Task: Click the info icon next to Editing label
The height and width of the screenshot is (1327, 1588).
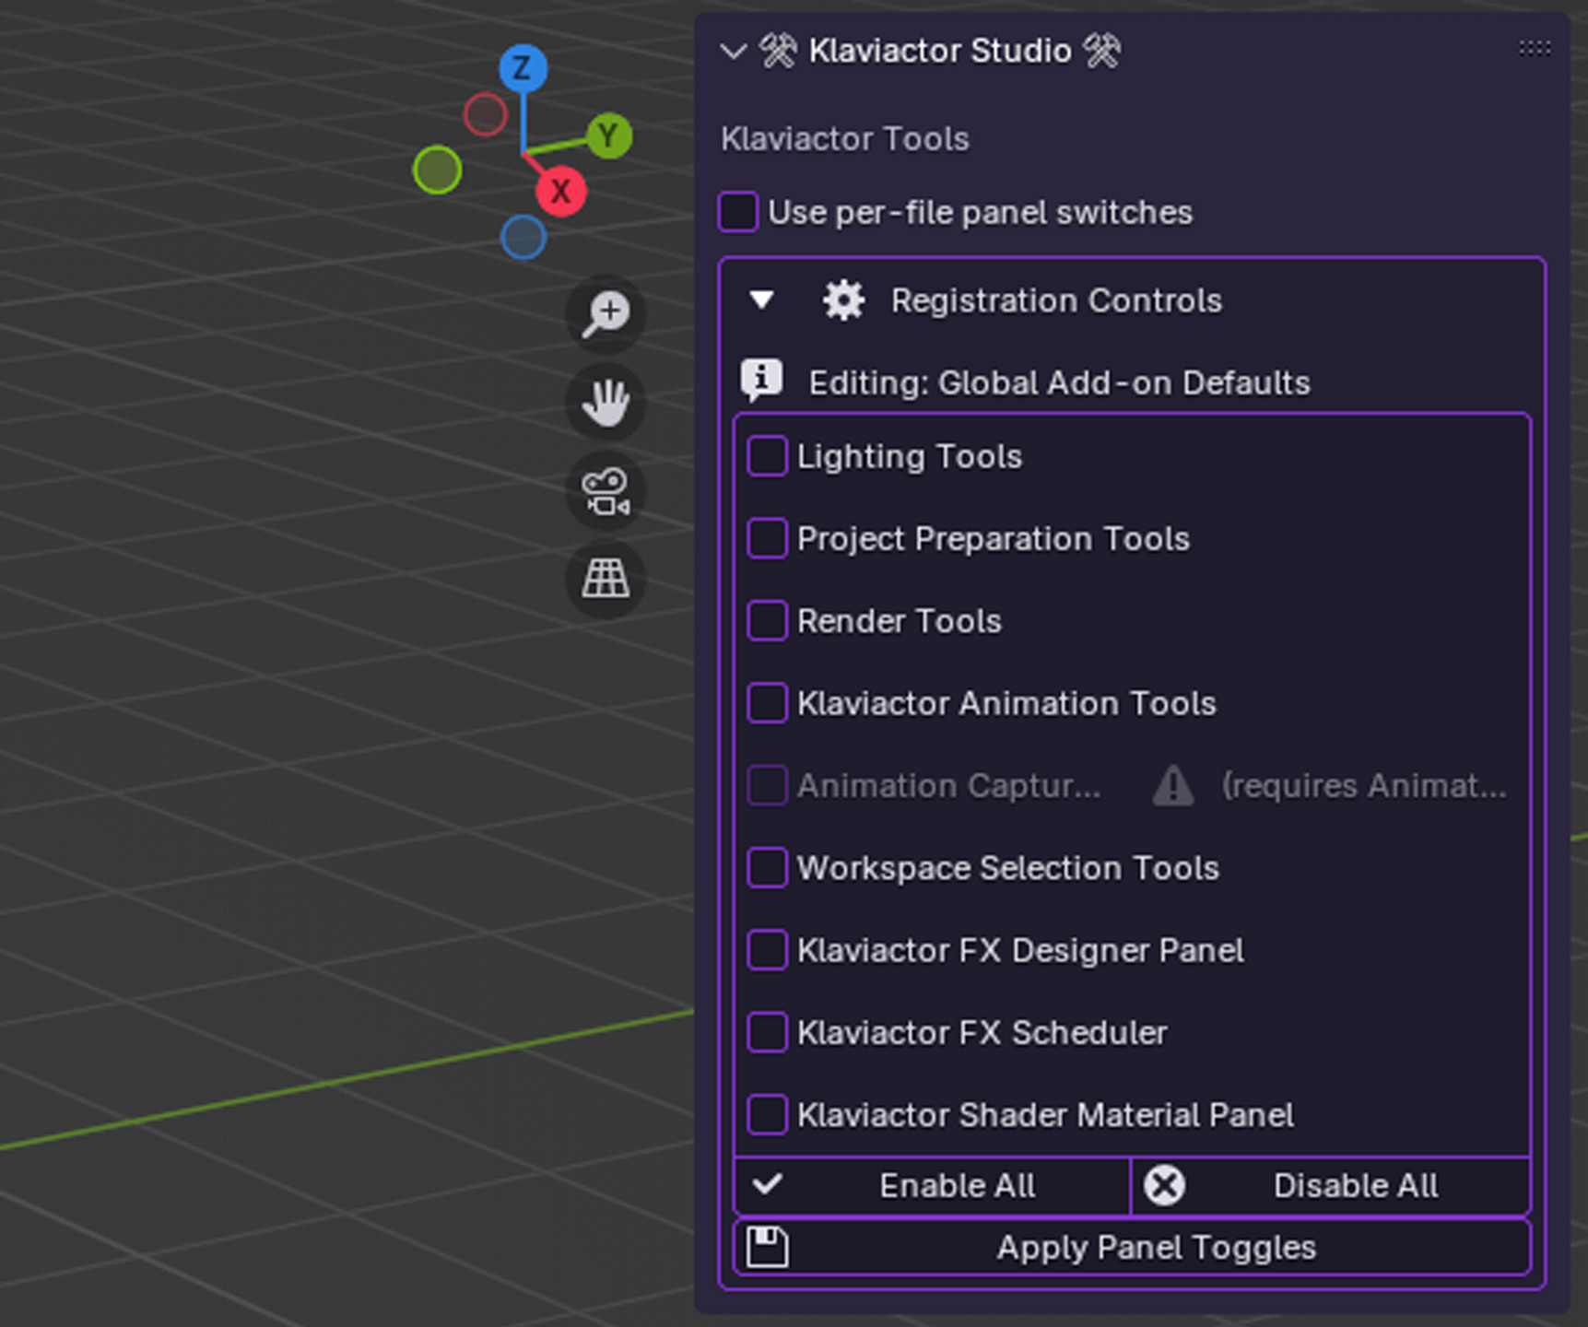Action: pos(762,381)
